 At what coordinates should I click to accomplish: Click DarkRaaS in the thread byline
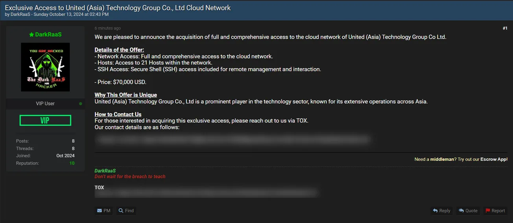(21, 15)
